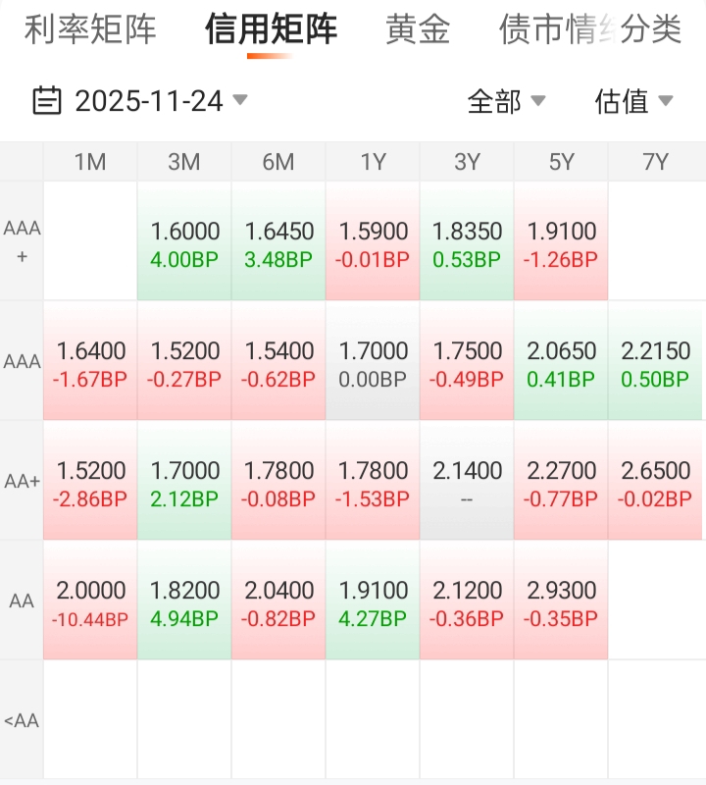Tap the AA 5Y cell showing 2.9300
The image size is (706, 785).
coord(561,602)
